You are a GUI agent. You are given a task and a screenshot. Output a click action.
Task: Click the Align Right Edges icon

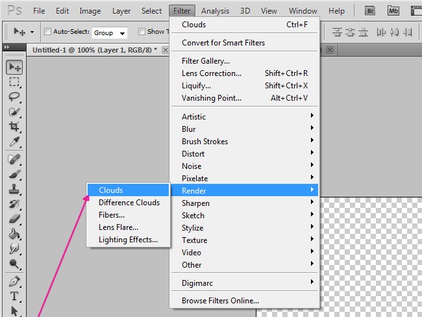408,32
